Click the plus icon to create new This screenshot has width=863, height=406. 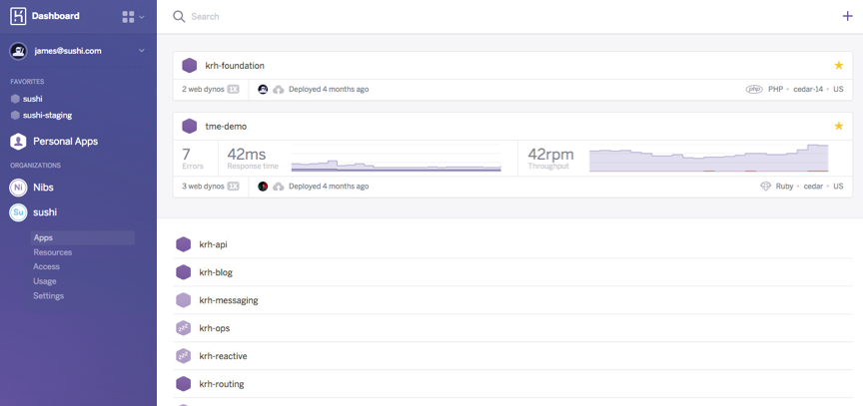(848, 16)
